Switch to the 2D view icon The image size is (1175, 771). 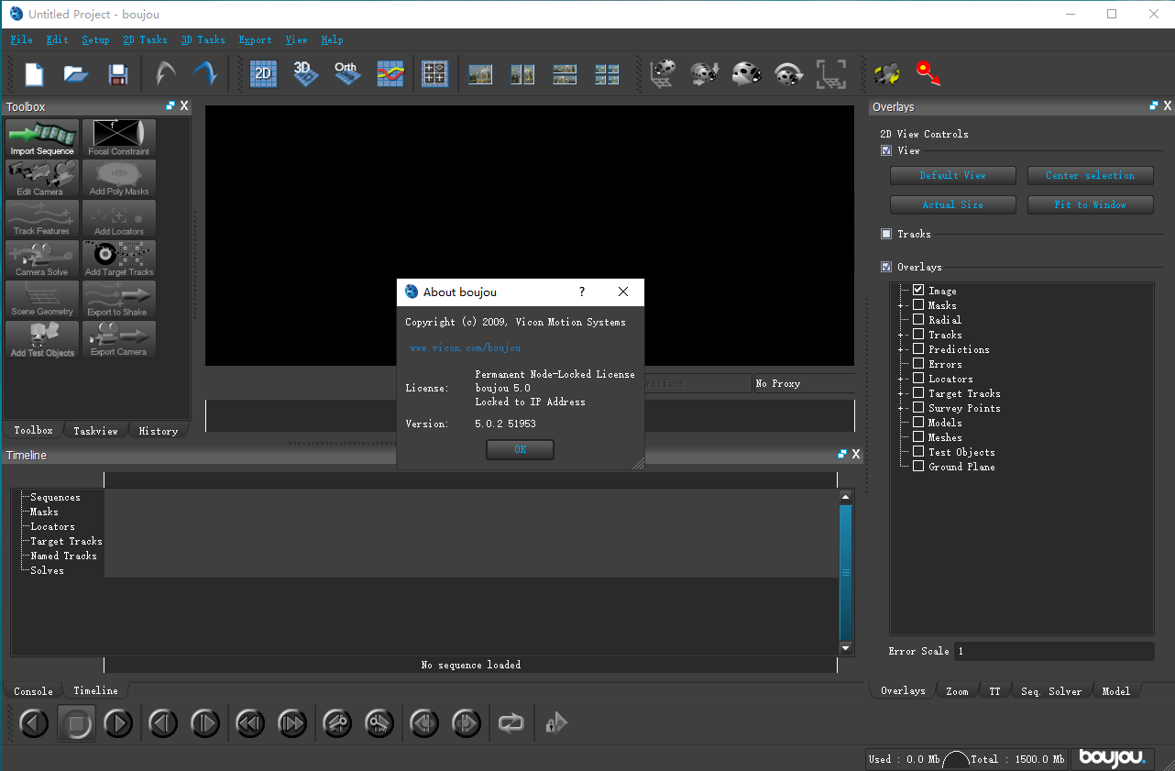[263, 74]
